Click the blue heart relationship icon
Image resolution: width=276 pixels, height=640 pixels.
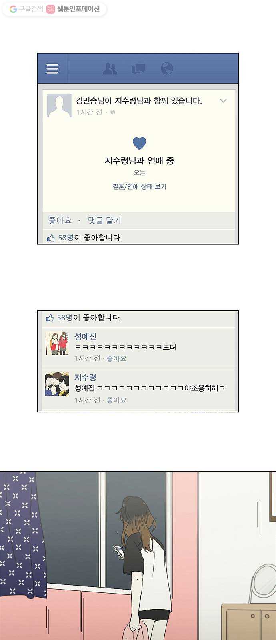pyautogui.click(x=139, y=143)
